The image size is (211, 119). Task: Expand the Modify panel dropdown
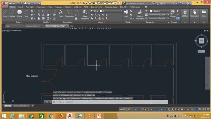(x=47, y=22)
